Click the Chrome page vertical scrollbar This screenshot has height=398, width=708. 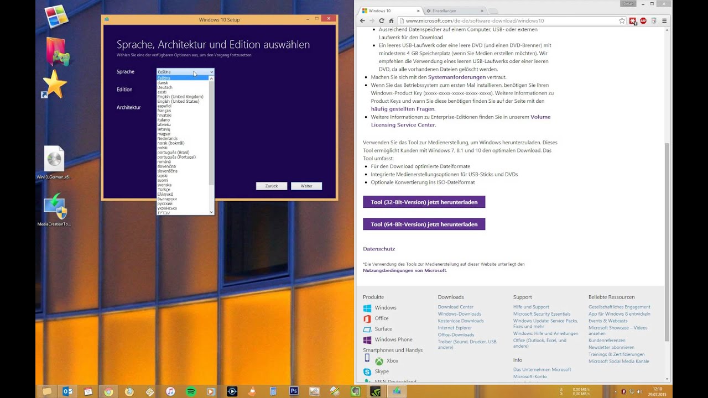(667, 242)
